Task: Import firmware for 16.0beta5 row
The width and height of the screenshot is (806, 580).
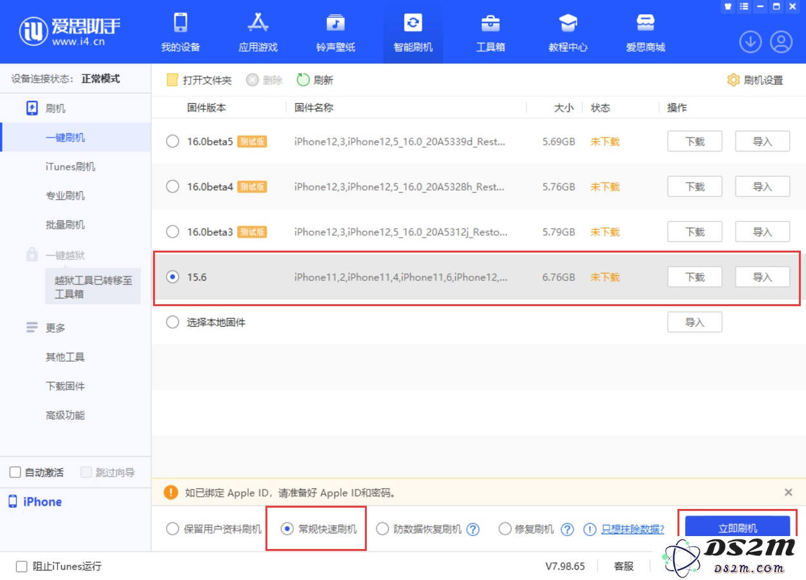Action: [x=763, y=141]
